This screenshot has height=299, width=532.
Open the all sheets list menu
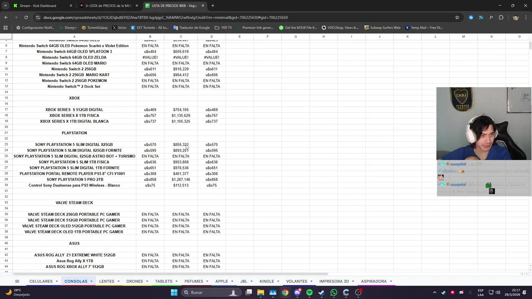[17, 281]
